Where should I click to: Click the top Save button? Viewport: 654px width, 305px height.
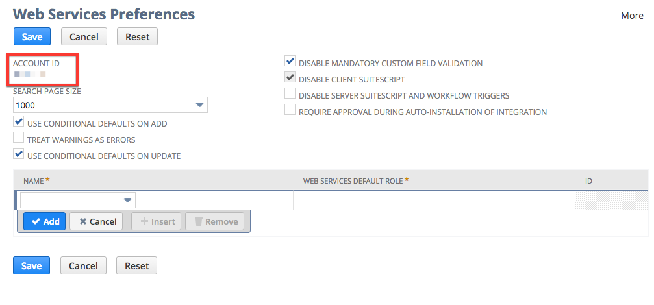pyautogui.click(x=32, y=37)
